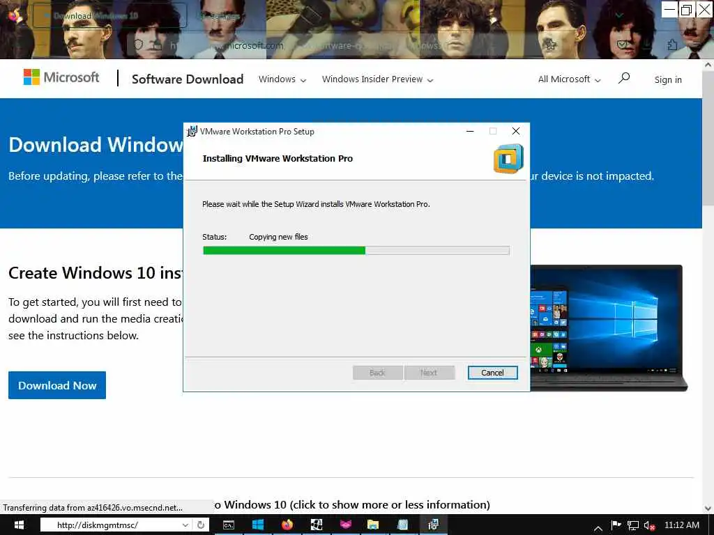Click the Windows 10 laptop image

609,327
